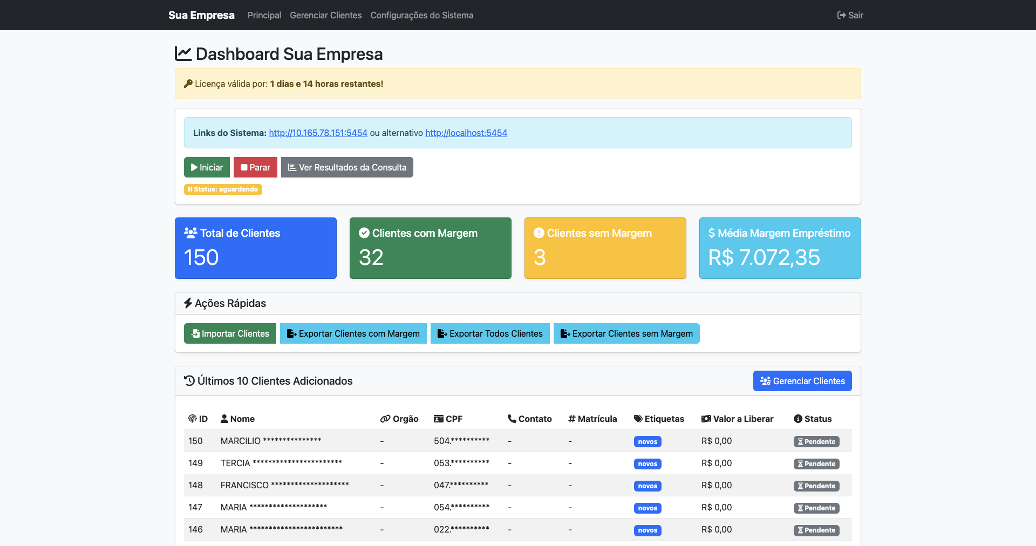Click the novos tag for MARCILIO row
Screen dimensions: 1036x546
coord(647,442)
